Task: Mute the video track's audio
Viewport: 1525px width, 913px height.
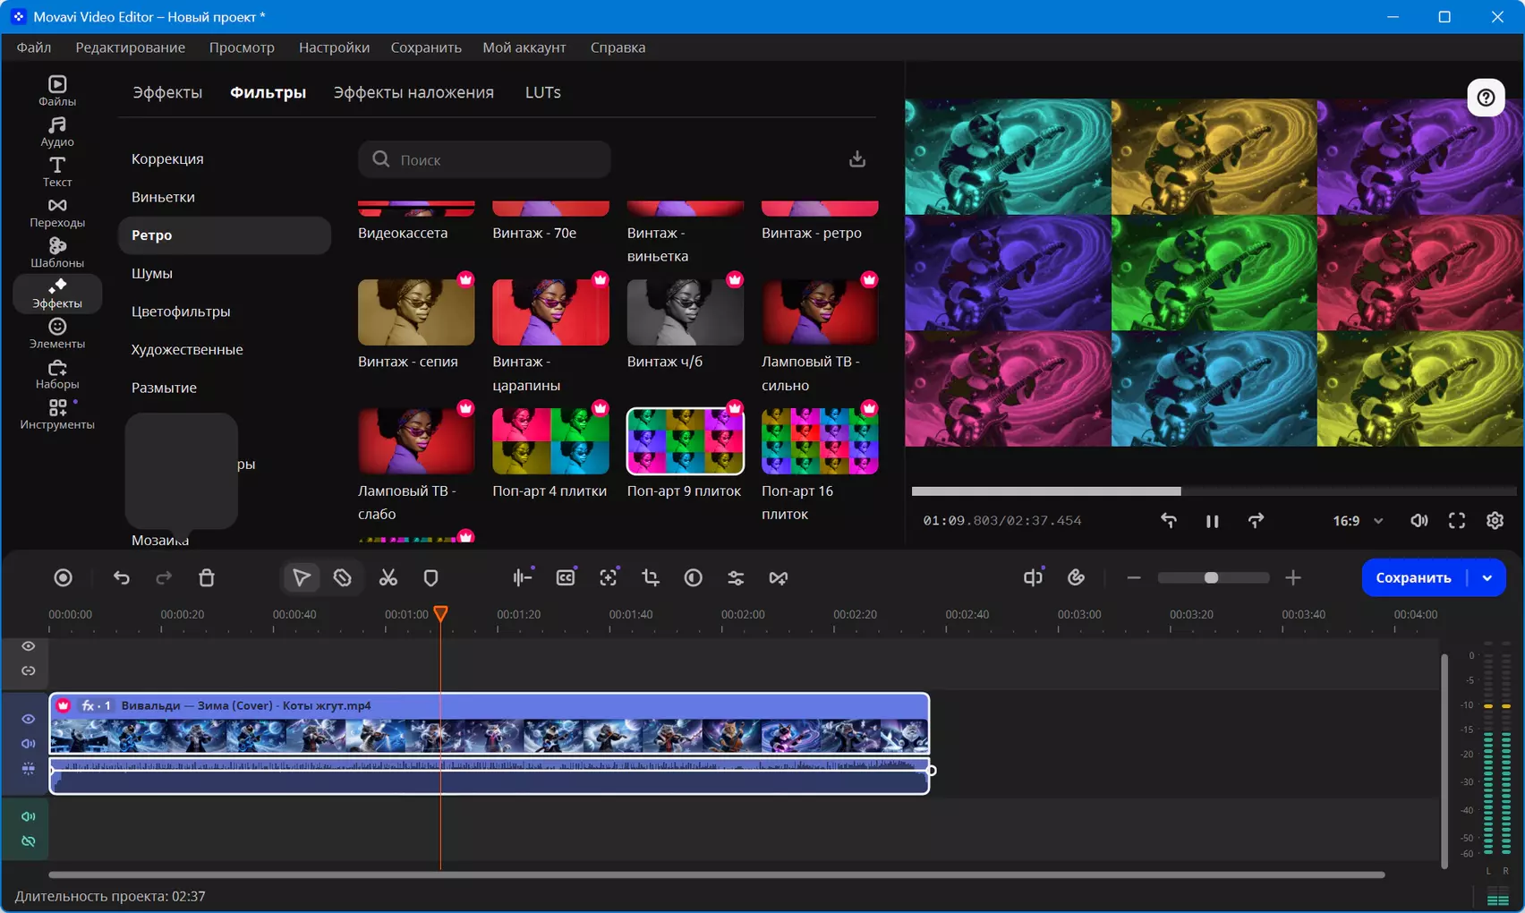Action: (x=29, y=744)
